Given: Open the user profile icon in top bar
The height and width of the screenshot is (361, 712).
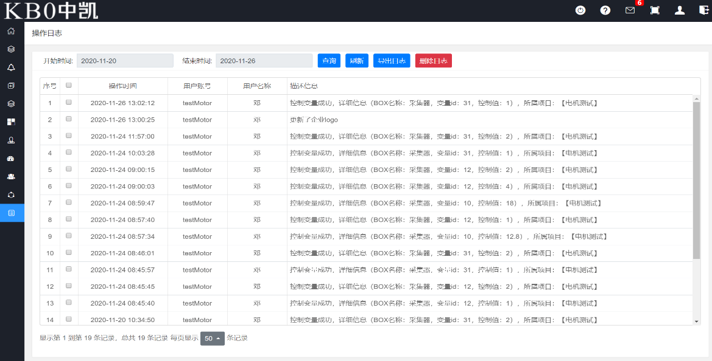Looking at the screenshot, I should click(x=680, y=10).
